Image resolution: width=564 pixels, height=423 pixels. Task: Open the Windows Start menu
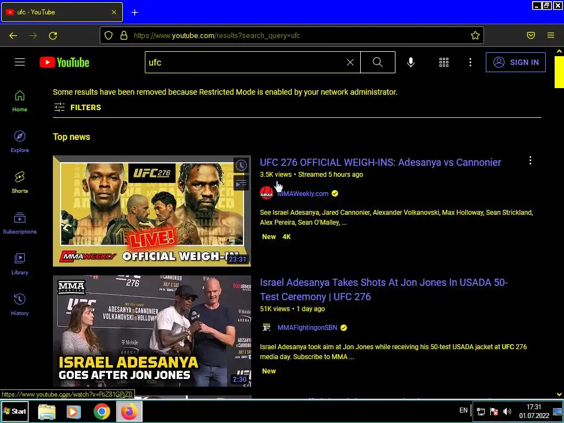[14, 411]
